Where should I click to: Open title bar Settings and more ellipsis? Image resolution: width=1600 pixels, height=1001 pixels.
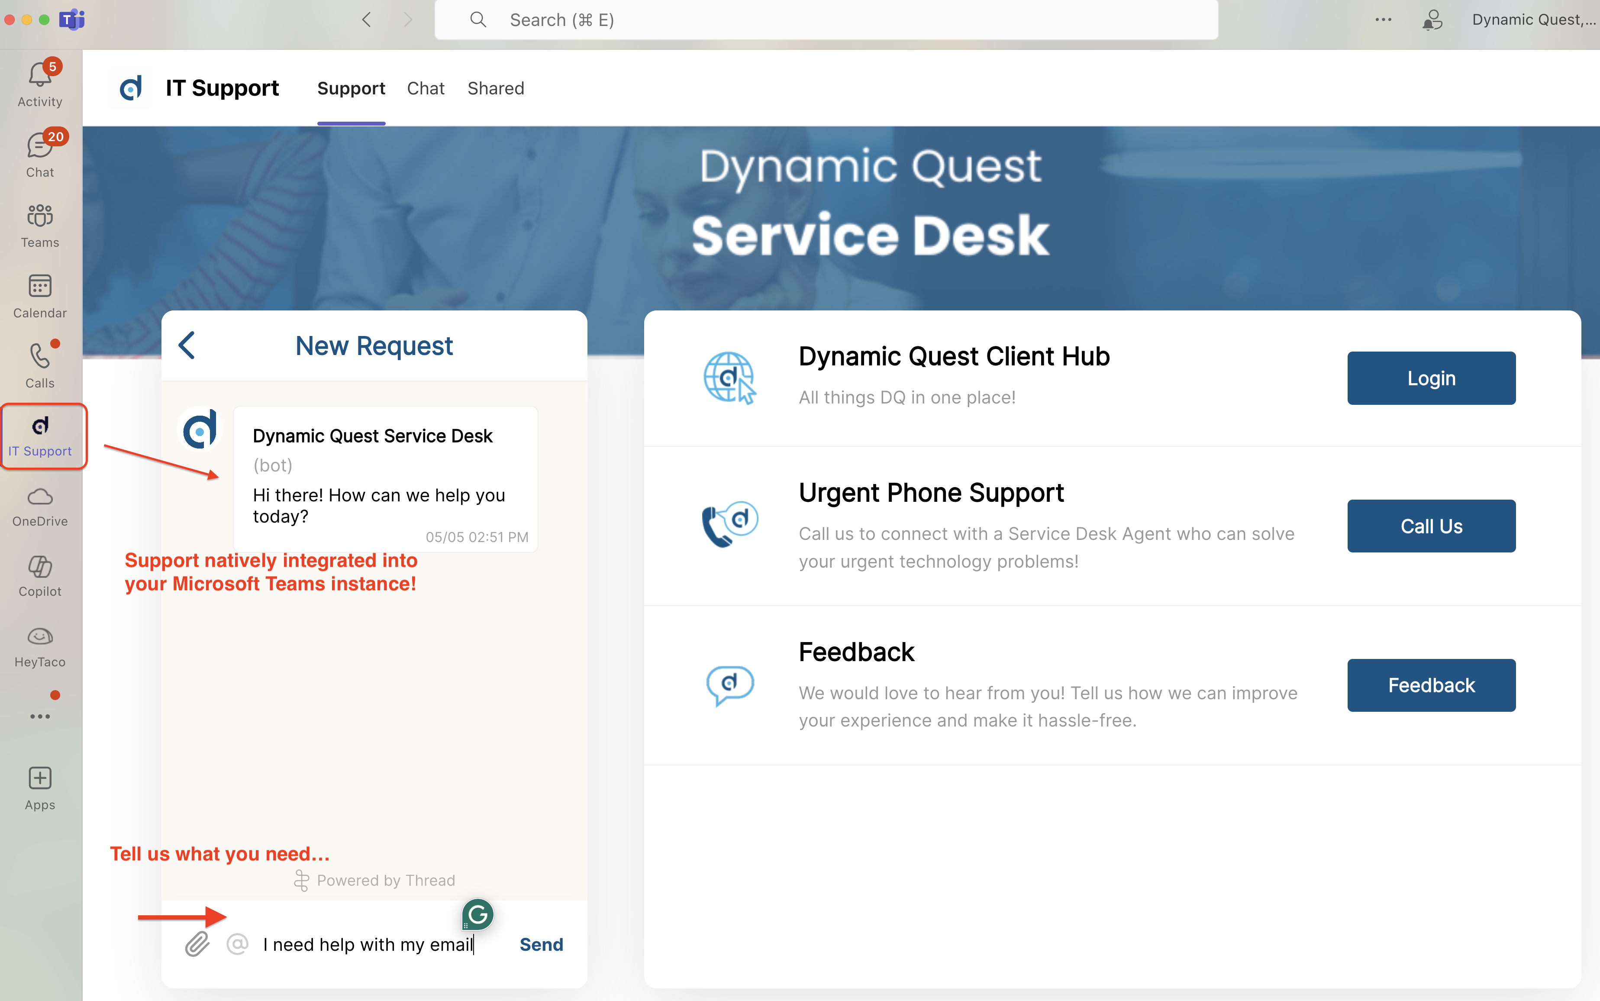click(x=1383, y=20)
